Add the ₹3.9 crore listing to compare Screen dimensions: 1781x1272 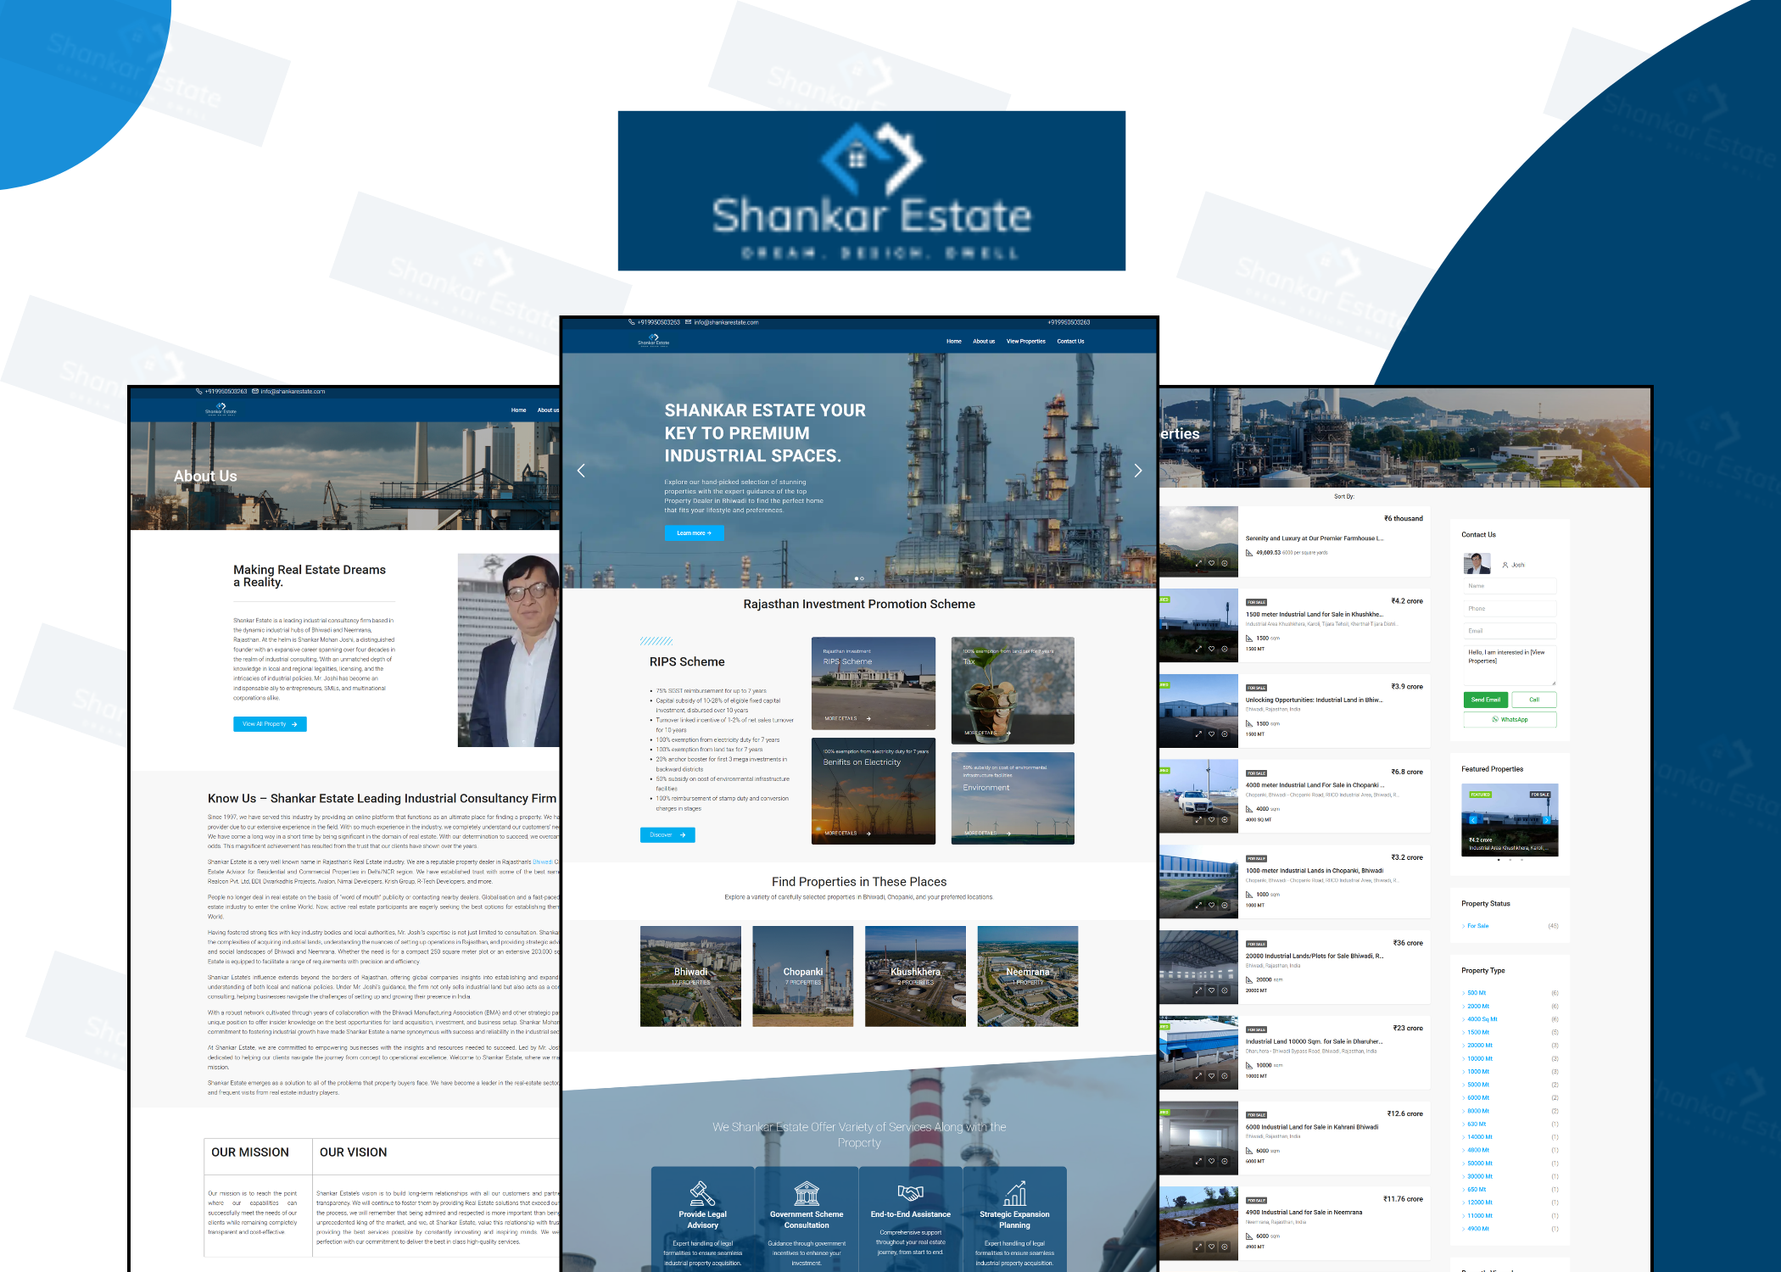(x=1224, y=734)
